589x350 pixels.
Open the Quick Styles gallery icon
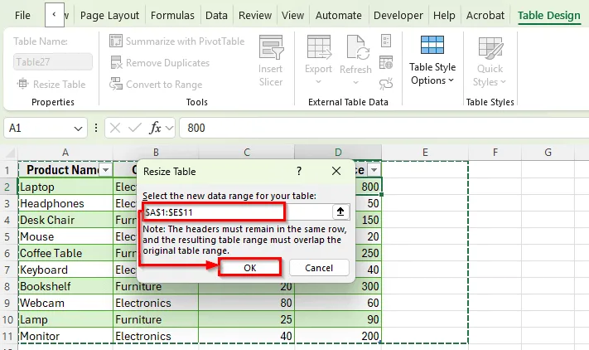pyautogui.click(x=490, y=48)
